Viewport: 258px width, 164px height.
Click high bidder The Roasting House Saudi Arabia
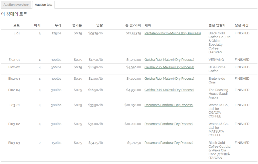point(218,94)
